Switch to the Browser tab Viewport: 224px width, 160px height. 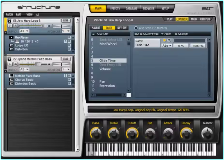coord(149,9)
